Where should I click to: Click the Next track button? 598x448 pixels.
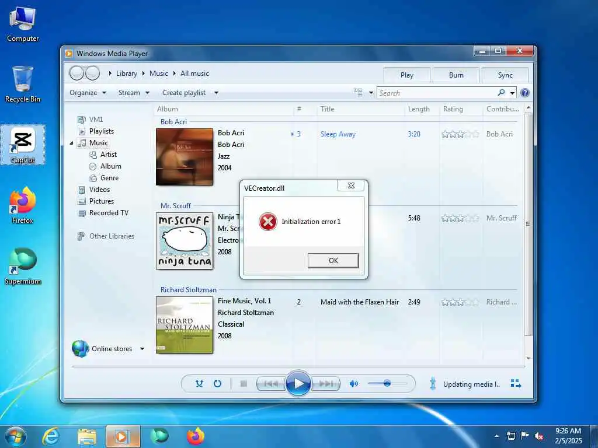326,384
